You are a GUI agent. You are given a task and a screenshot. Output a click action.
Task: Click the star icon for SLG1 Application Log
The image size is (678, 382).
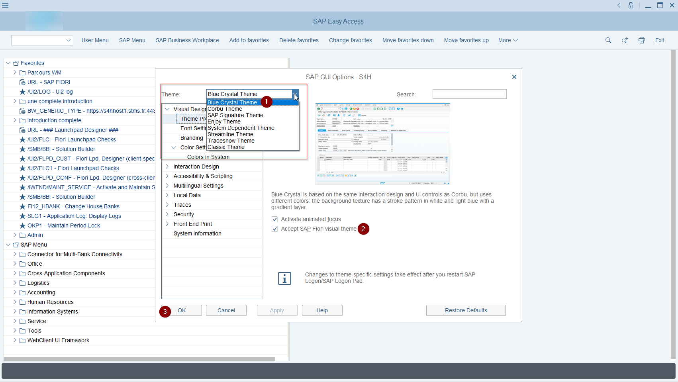pos(23,216)
